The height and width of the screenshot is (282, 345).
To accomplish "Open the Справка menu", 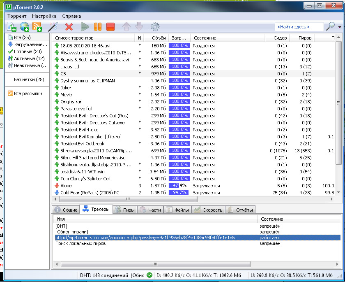I will click(x=71, y=16).
